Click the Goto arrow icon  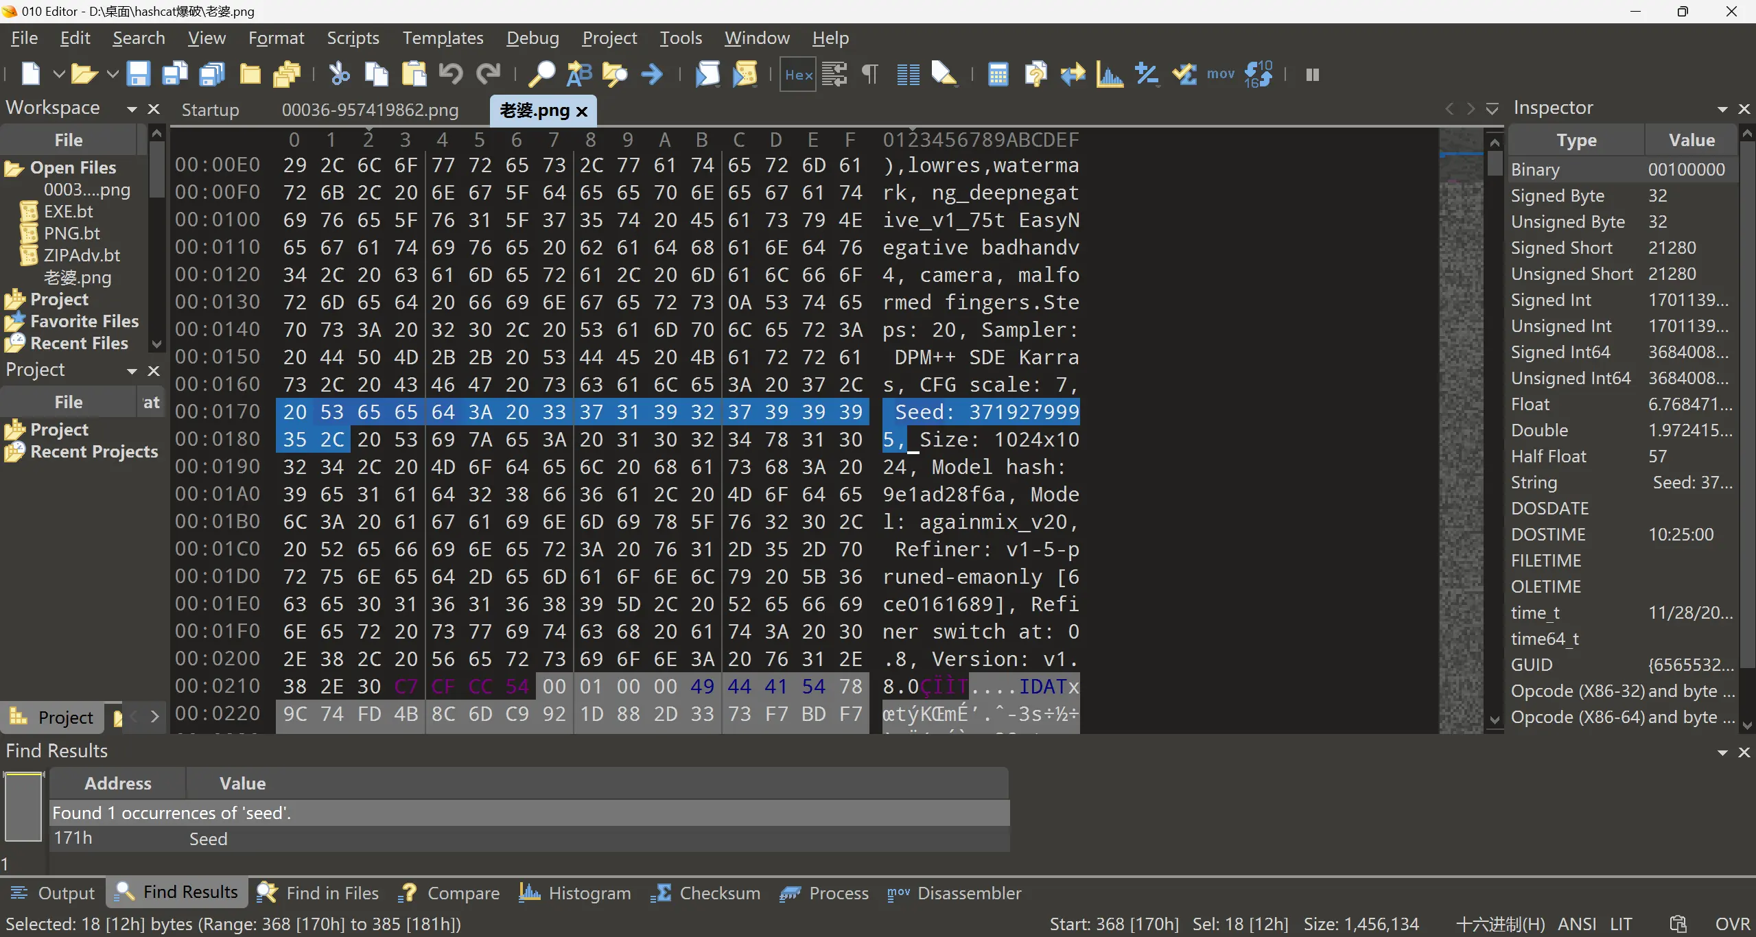[x=652, y=74]
